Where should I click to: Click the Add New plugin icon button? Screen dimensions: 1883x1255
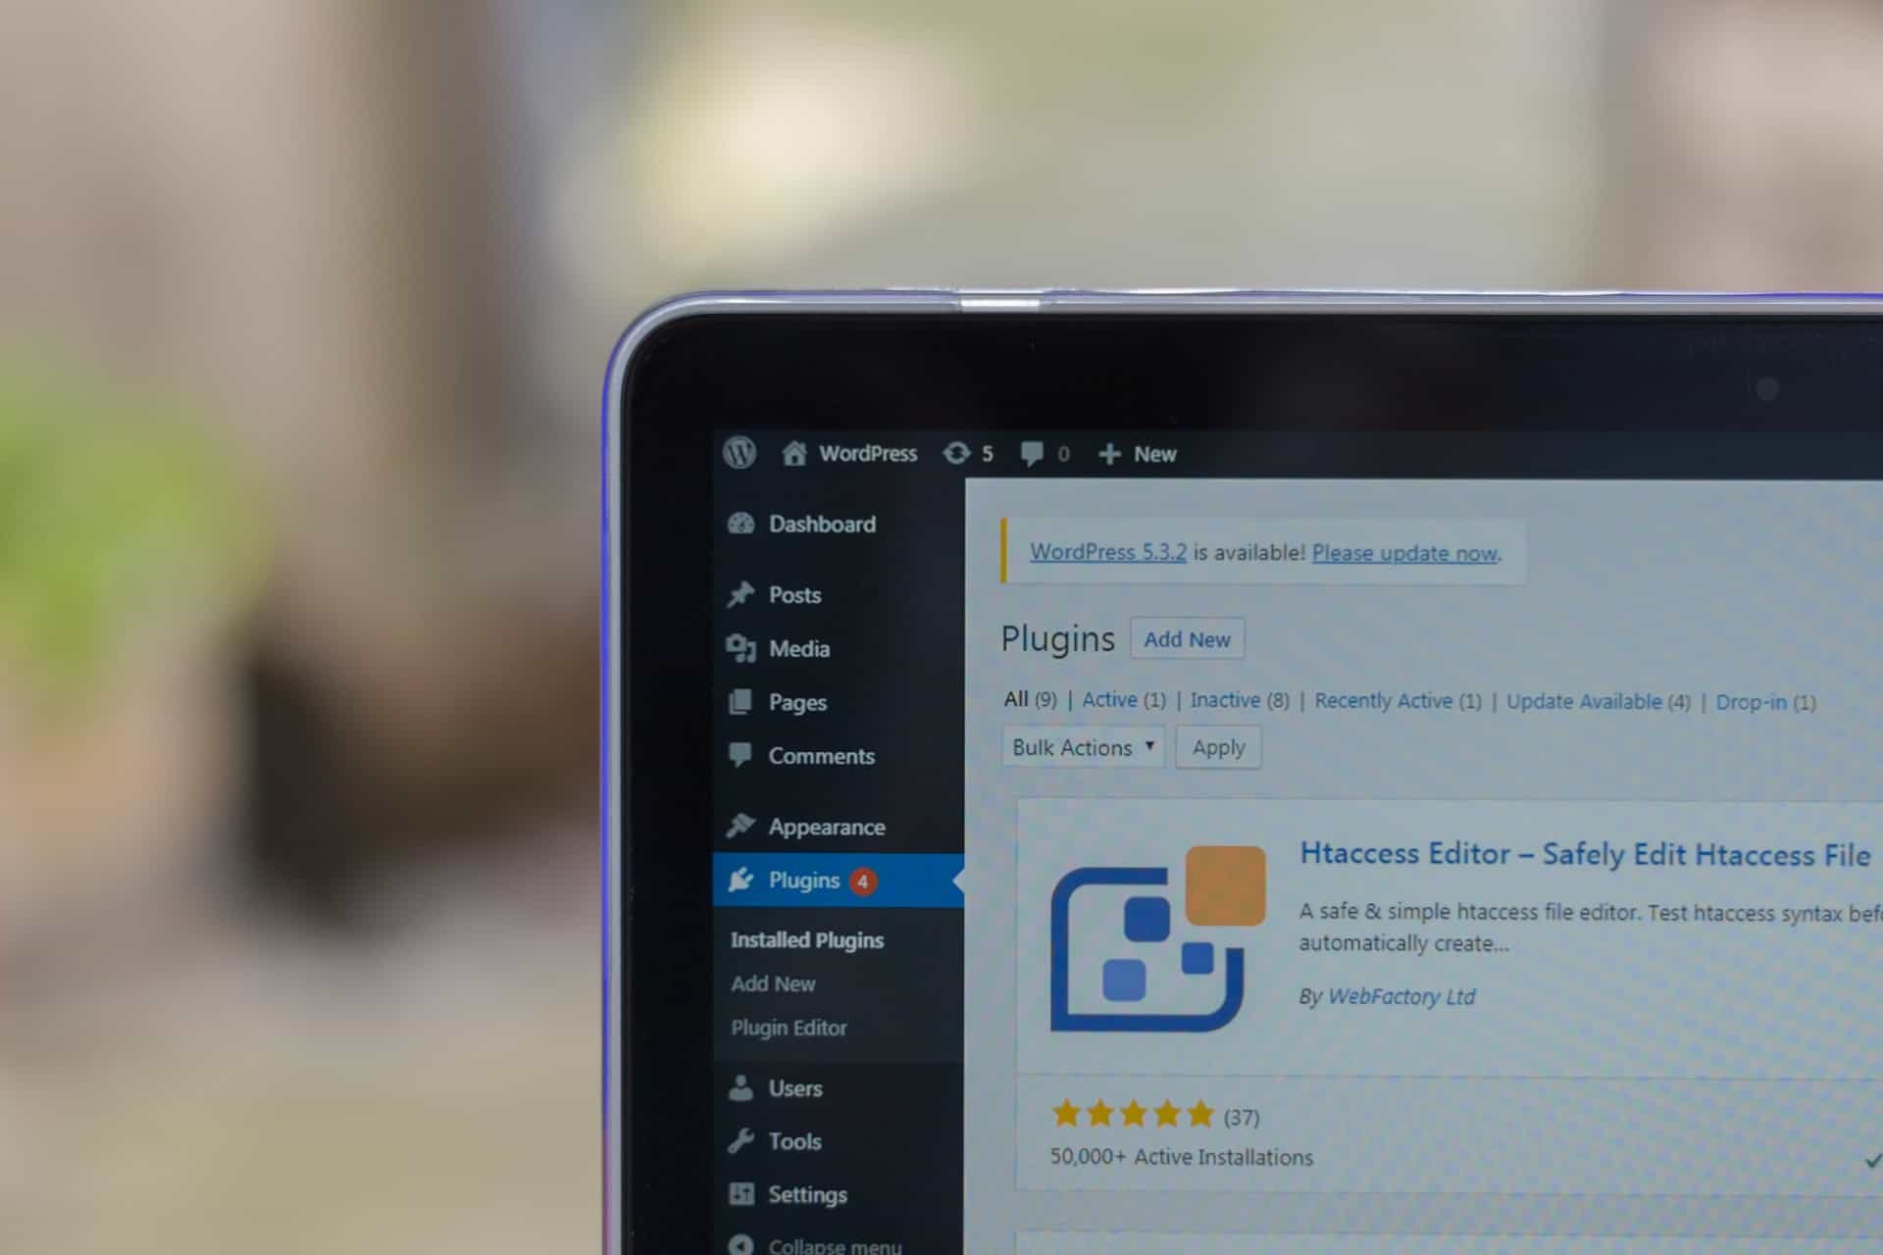tap(1187, 640)
